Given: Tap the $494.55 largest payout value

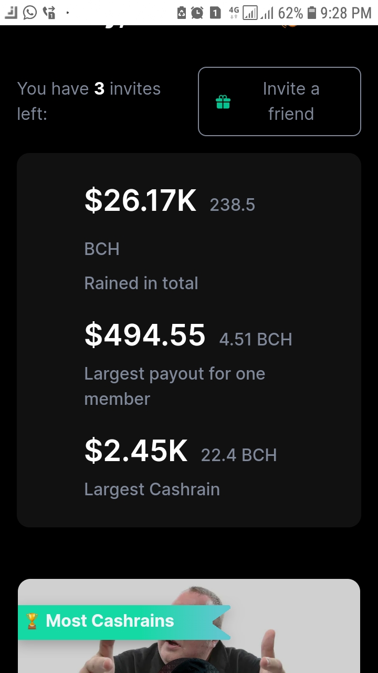Looking at the screenshot, I should 145,335.
